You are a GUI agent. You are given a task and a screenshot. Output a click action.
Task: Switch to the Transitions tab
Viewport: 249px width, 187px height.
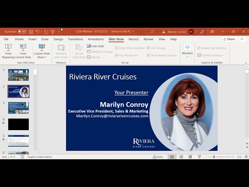pyautogui.click(x=75, y=39)
